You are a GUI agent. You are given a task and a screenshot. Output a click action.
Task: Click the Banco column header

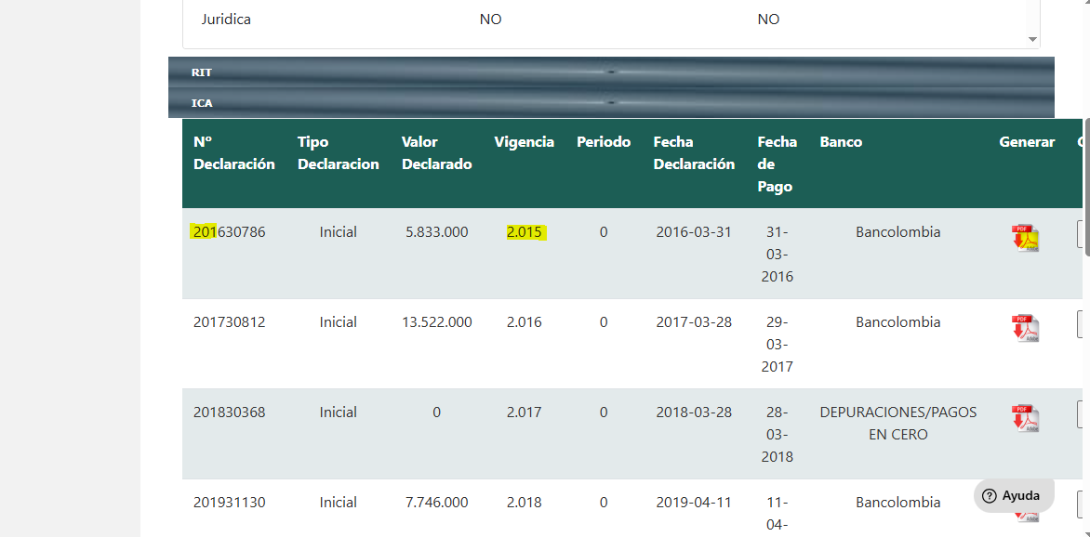(x=841, y=142)
